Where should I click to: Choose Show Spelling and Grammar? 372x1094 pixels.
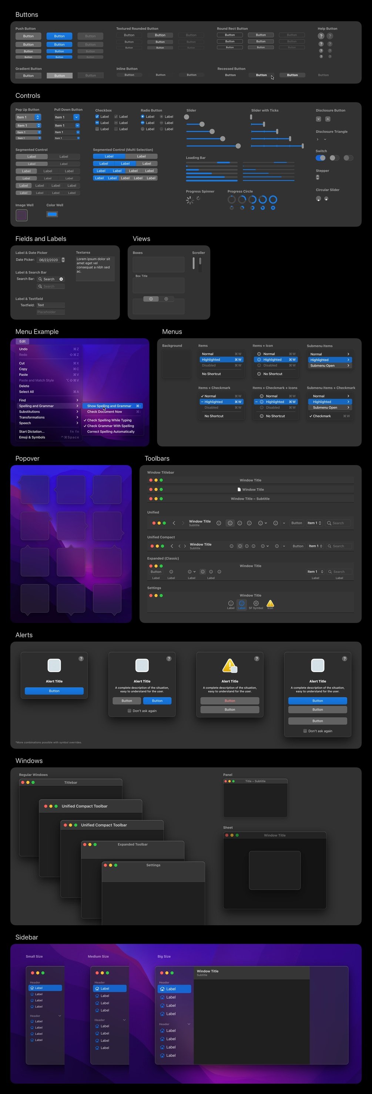click(113, 406)
